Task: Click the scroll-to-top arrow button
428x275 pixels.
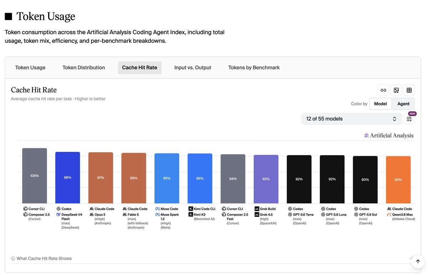Action: click(418, 261)
